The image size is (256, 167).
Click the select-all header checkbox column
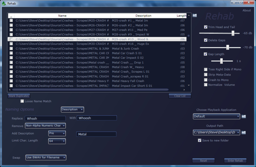11,16
